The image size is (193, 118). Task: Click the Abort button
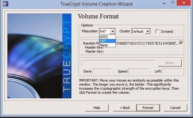click(x=170, y=63)
